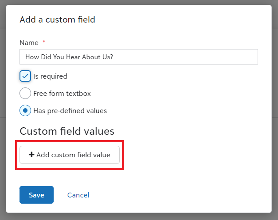Click the Name input field
The image size is (278, 220).
[x=139, y=57]
